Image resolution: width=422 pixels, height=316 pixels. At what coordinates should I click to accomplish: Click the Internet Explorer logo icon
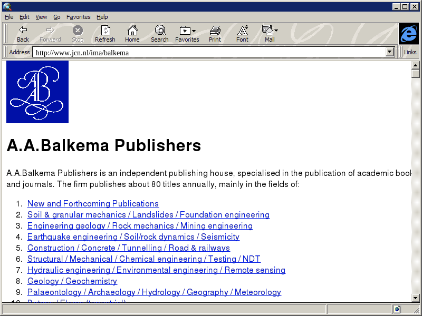[408, 34]
